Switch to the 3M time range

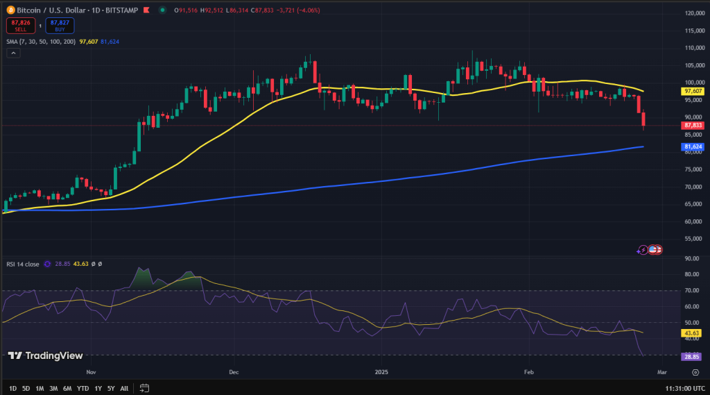(x=53, y=388)
